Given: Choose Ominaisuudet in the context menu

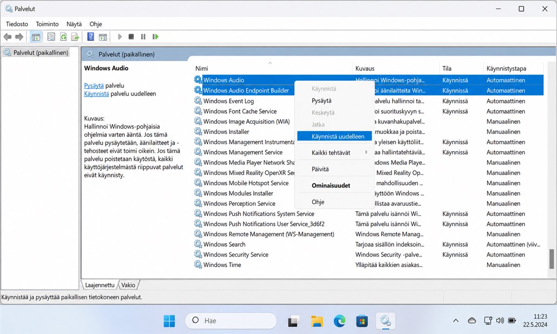Looking at the screenshot, I should [x=335, y=186].
